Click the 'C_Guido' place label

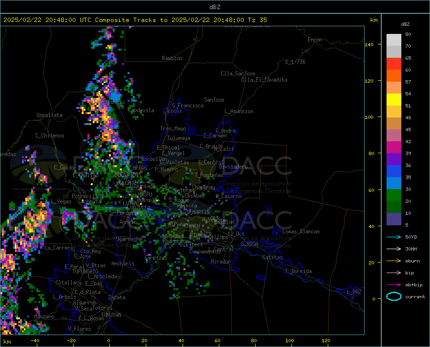click(x=64, y=168)
